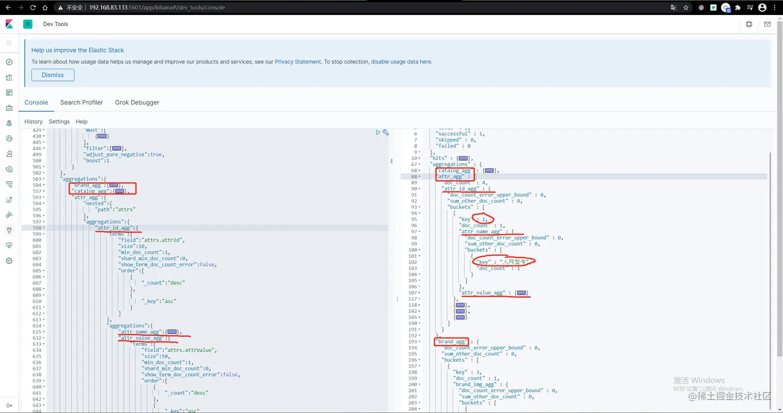Viewport: 783px width, 413px height.
Task: Click browser translate page icon
Action: 673,8
